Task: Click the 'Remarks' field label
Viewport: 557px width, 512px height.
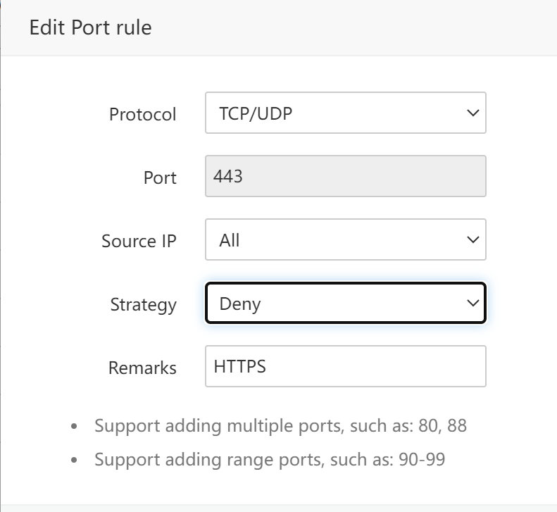Action: [142, 368]
